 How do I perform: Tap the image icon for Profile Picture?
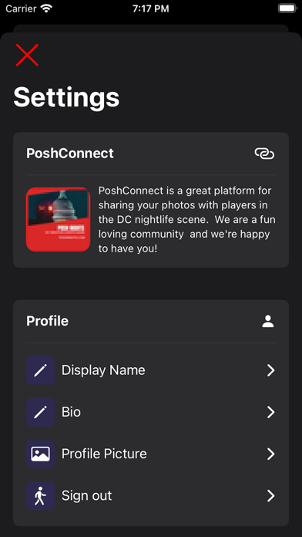[x=40, y=454]
